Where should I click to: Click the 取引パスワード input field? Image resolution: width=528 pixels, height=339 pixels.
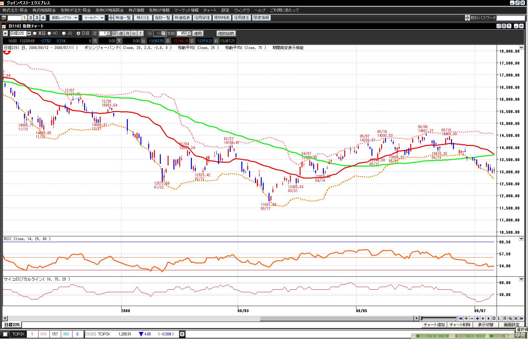(x=510, y=18)
